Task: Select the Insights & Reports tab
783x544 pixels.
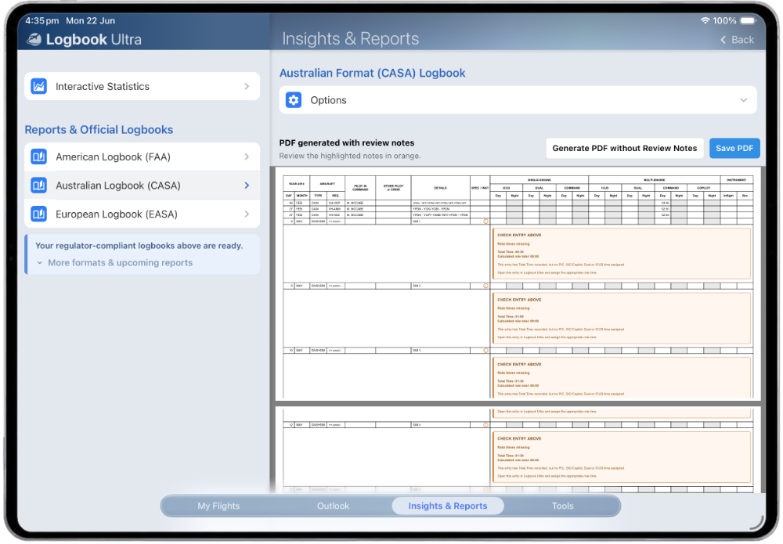Action: point(448,506)
